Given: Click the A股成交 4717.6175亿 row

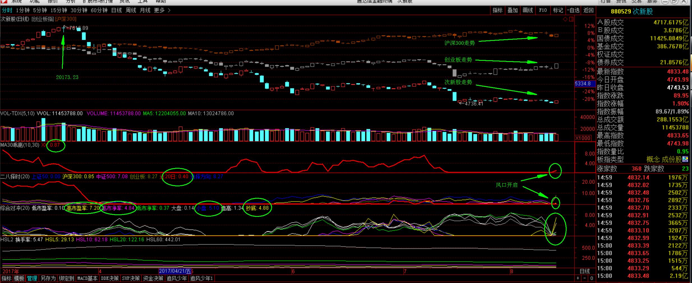Looking at the screenshot, I should 643,22.
